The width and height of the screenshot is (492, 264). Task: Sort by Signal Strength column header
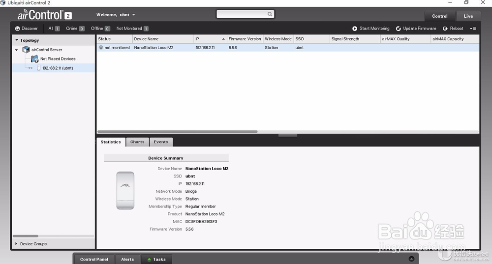[355, 39]
